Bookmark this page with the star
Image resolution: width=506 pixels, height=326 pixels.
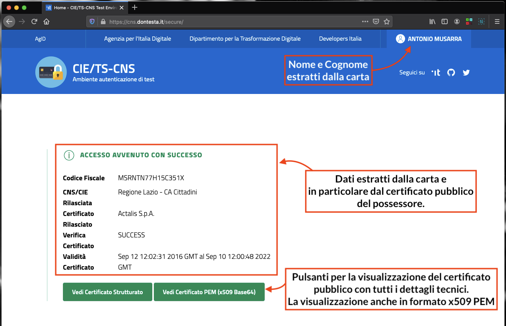click(386, 21)
